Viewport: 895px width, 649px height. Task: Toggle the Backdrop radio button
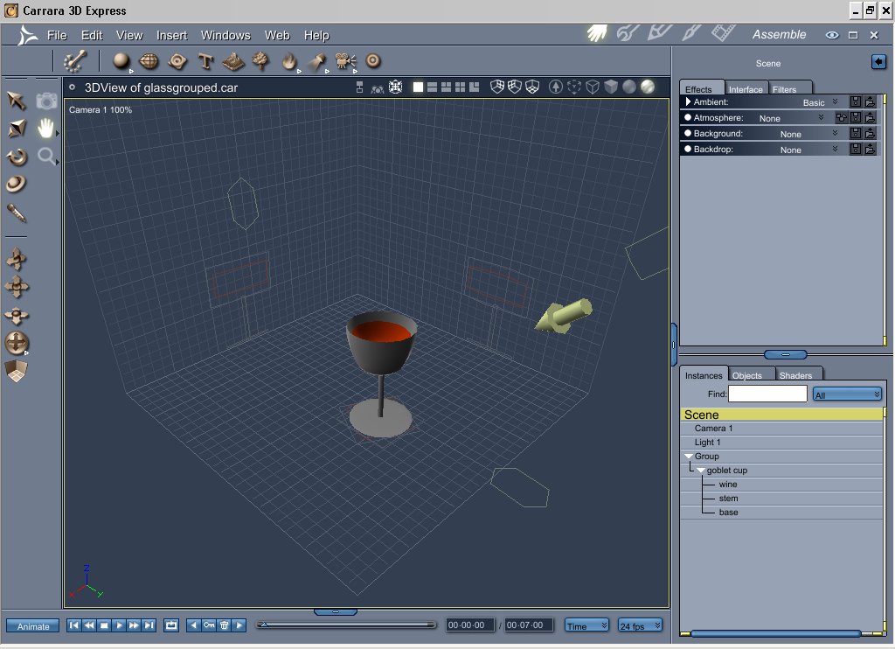click(688, 150)
